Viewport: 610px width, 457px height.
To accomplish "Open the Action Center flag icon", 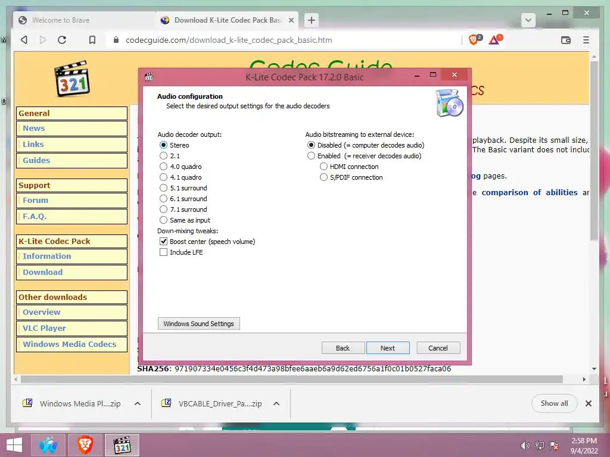I will coord(554,446).
